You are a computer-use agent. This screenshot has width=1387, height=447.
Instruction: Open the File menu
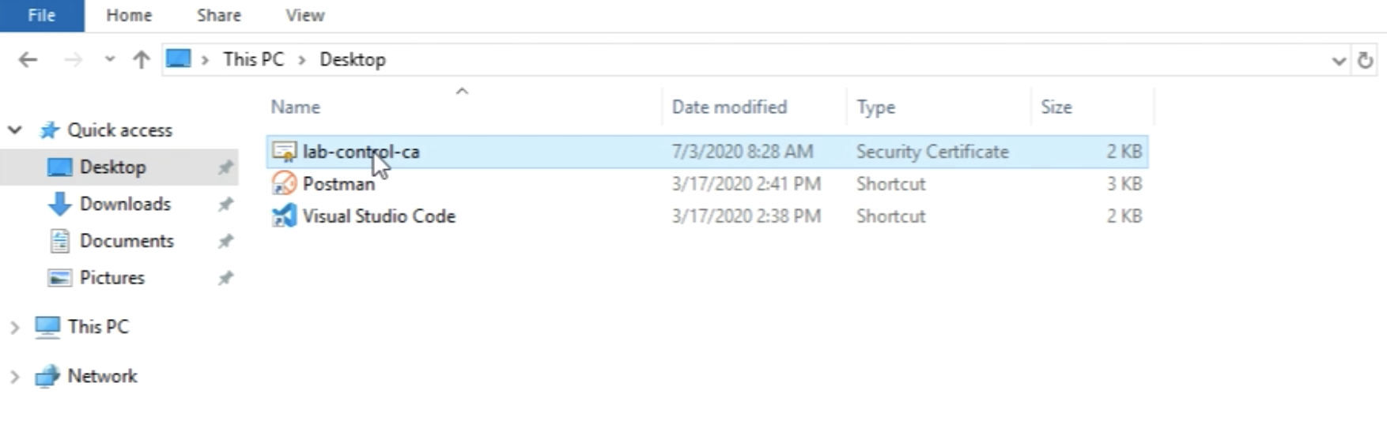tap(42, 16)
